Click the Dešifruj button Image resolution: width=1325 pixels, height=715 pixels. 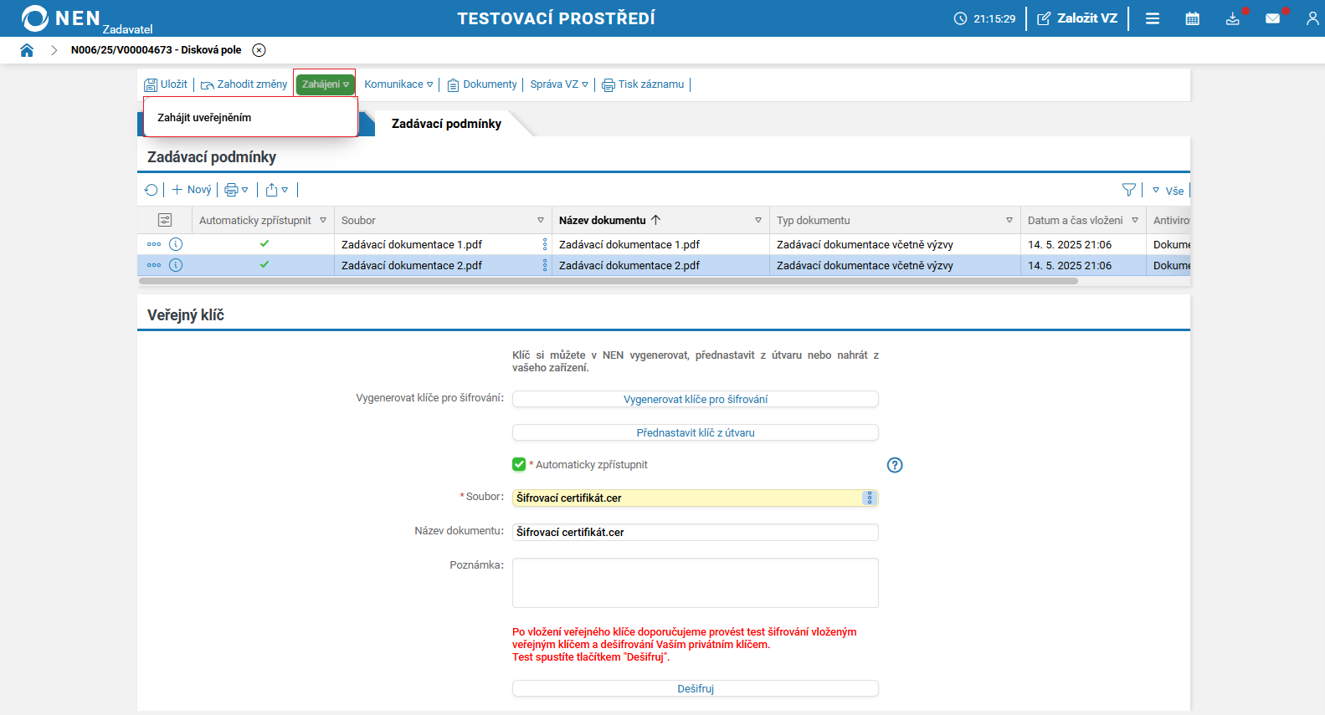696,688
